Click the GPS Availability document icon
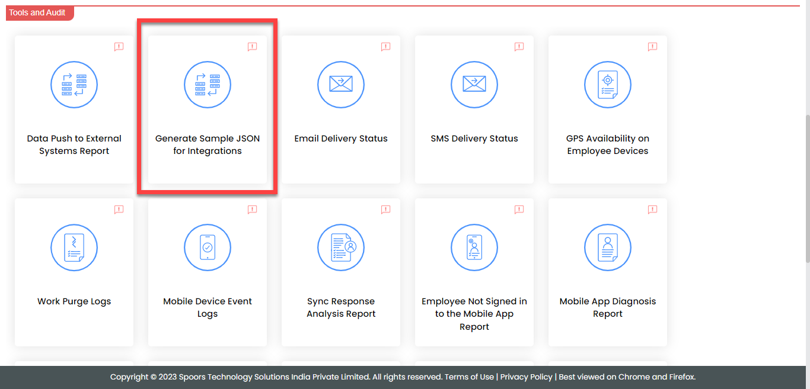The image size is (810, 389). point(608,85)
